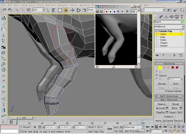Screen dimensions: 186x134
Task: Select Edge sub-object in modifier stack
Action: 163,37
